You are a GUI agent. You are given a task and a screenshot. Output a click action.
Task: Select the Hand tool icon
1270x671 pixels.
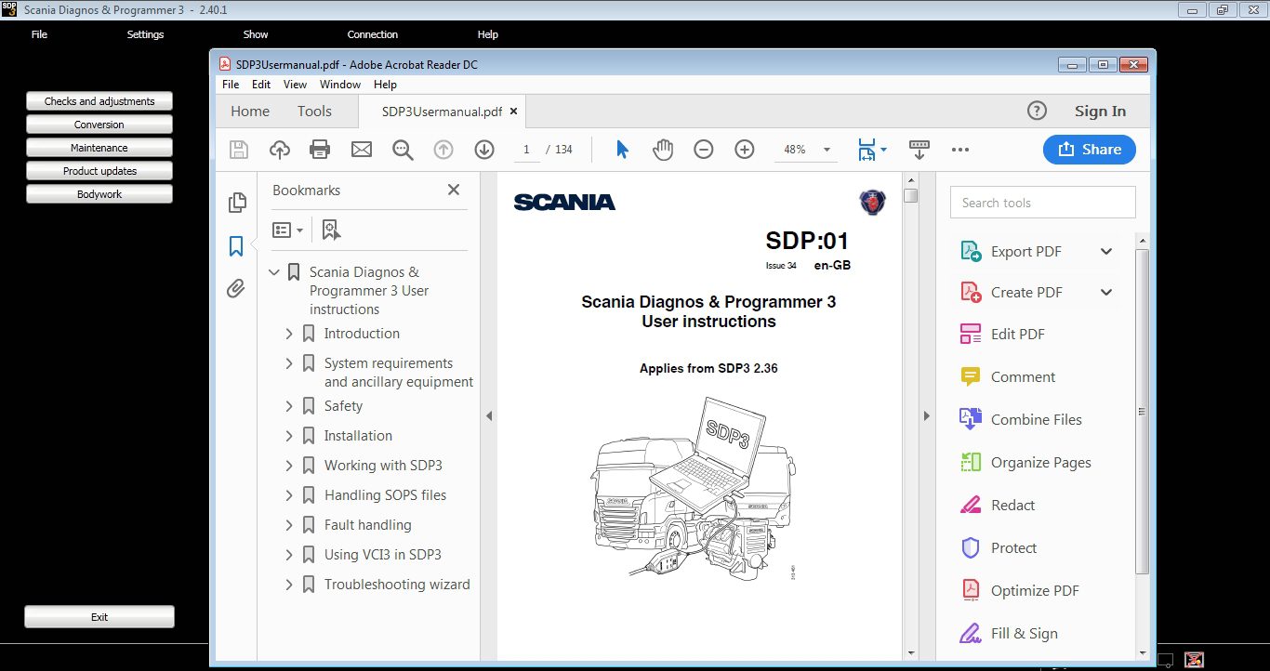(x=662, y=149)
